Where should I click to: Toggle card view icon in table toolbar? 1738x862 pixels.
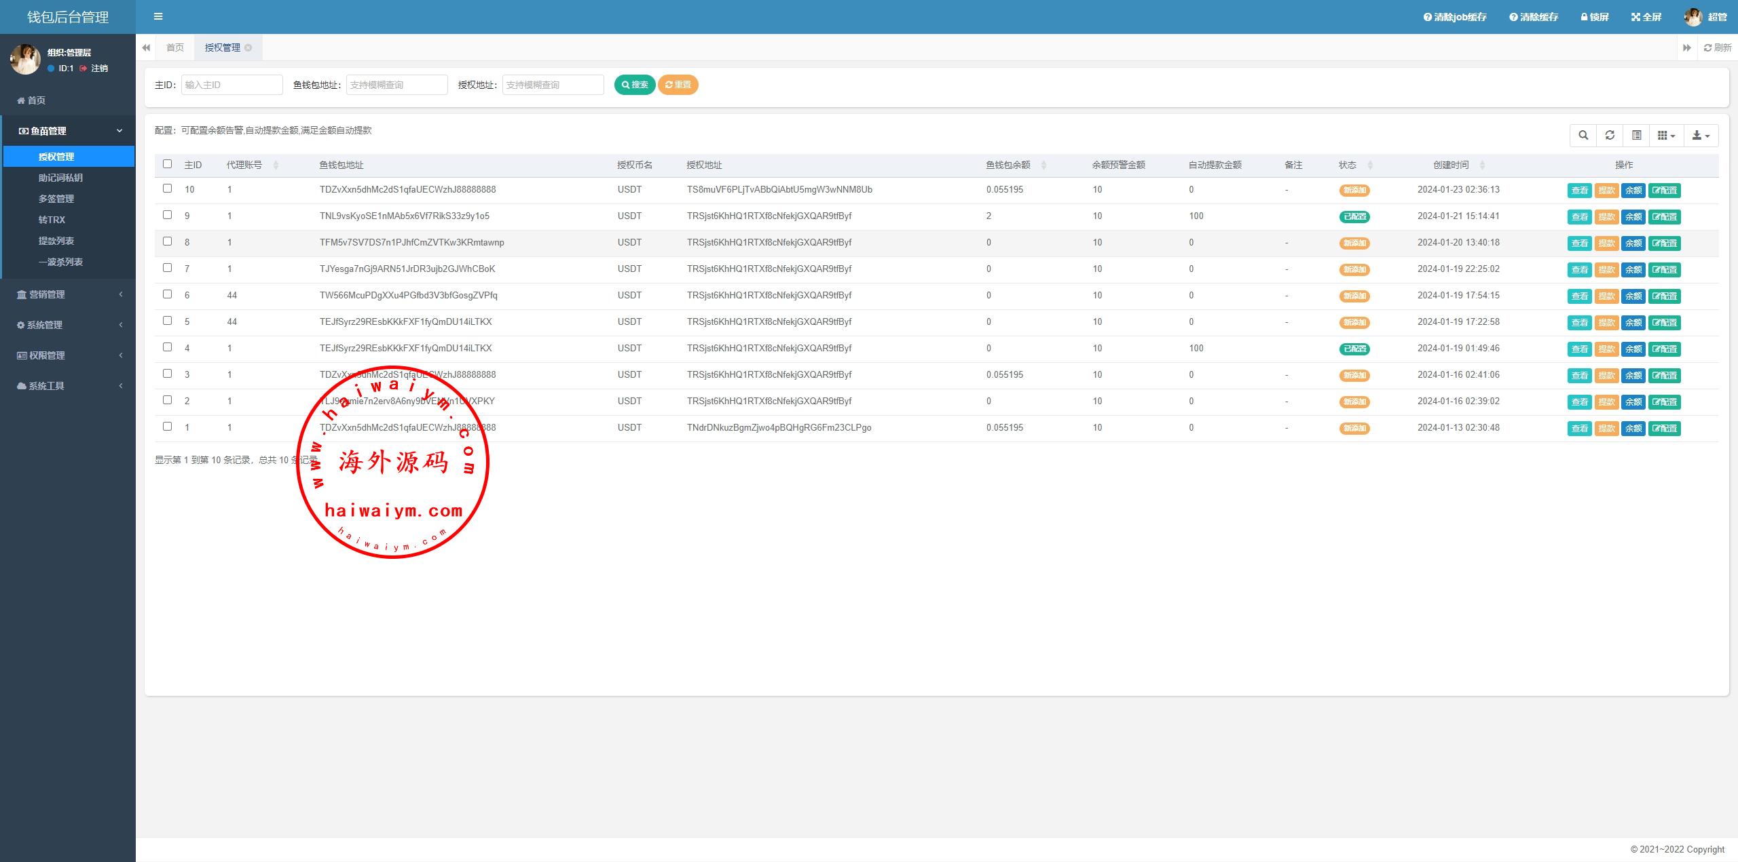[x=1637, y=136]
